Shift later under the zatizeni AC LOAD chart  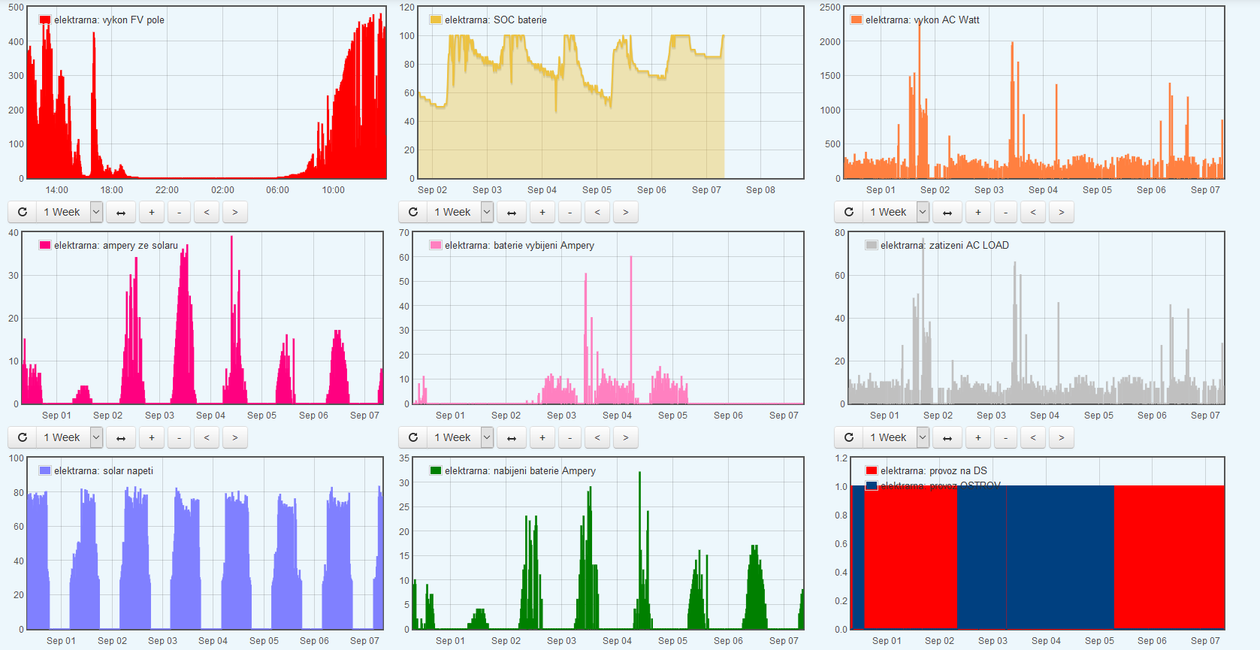tap(1062, 437)
